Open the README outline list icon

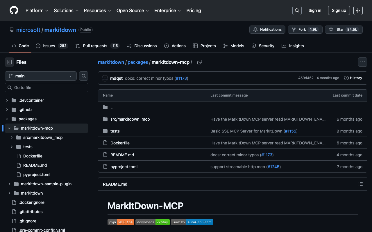[x=361, y=184]
